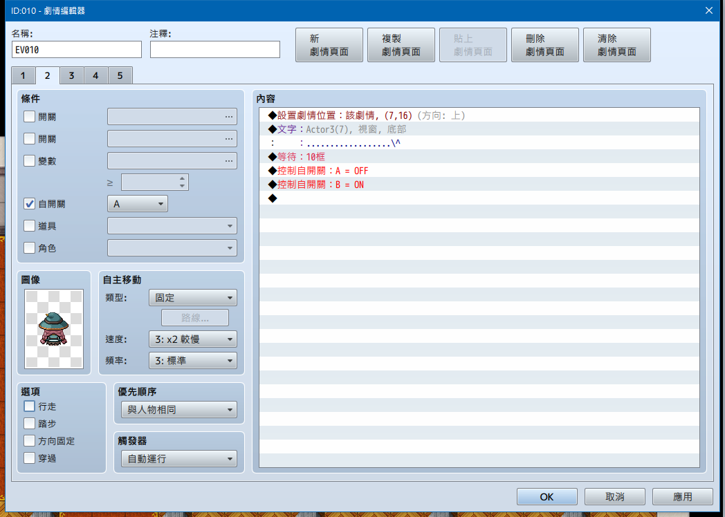Click the 刪除劇情頁面 button
The image size is (725, 517).
point(544,45)
